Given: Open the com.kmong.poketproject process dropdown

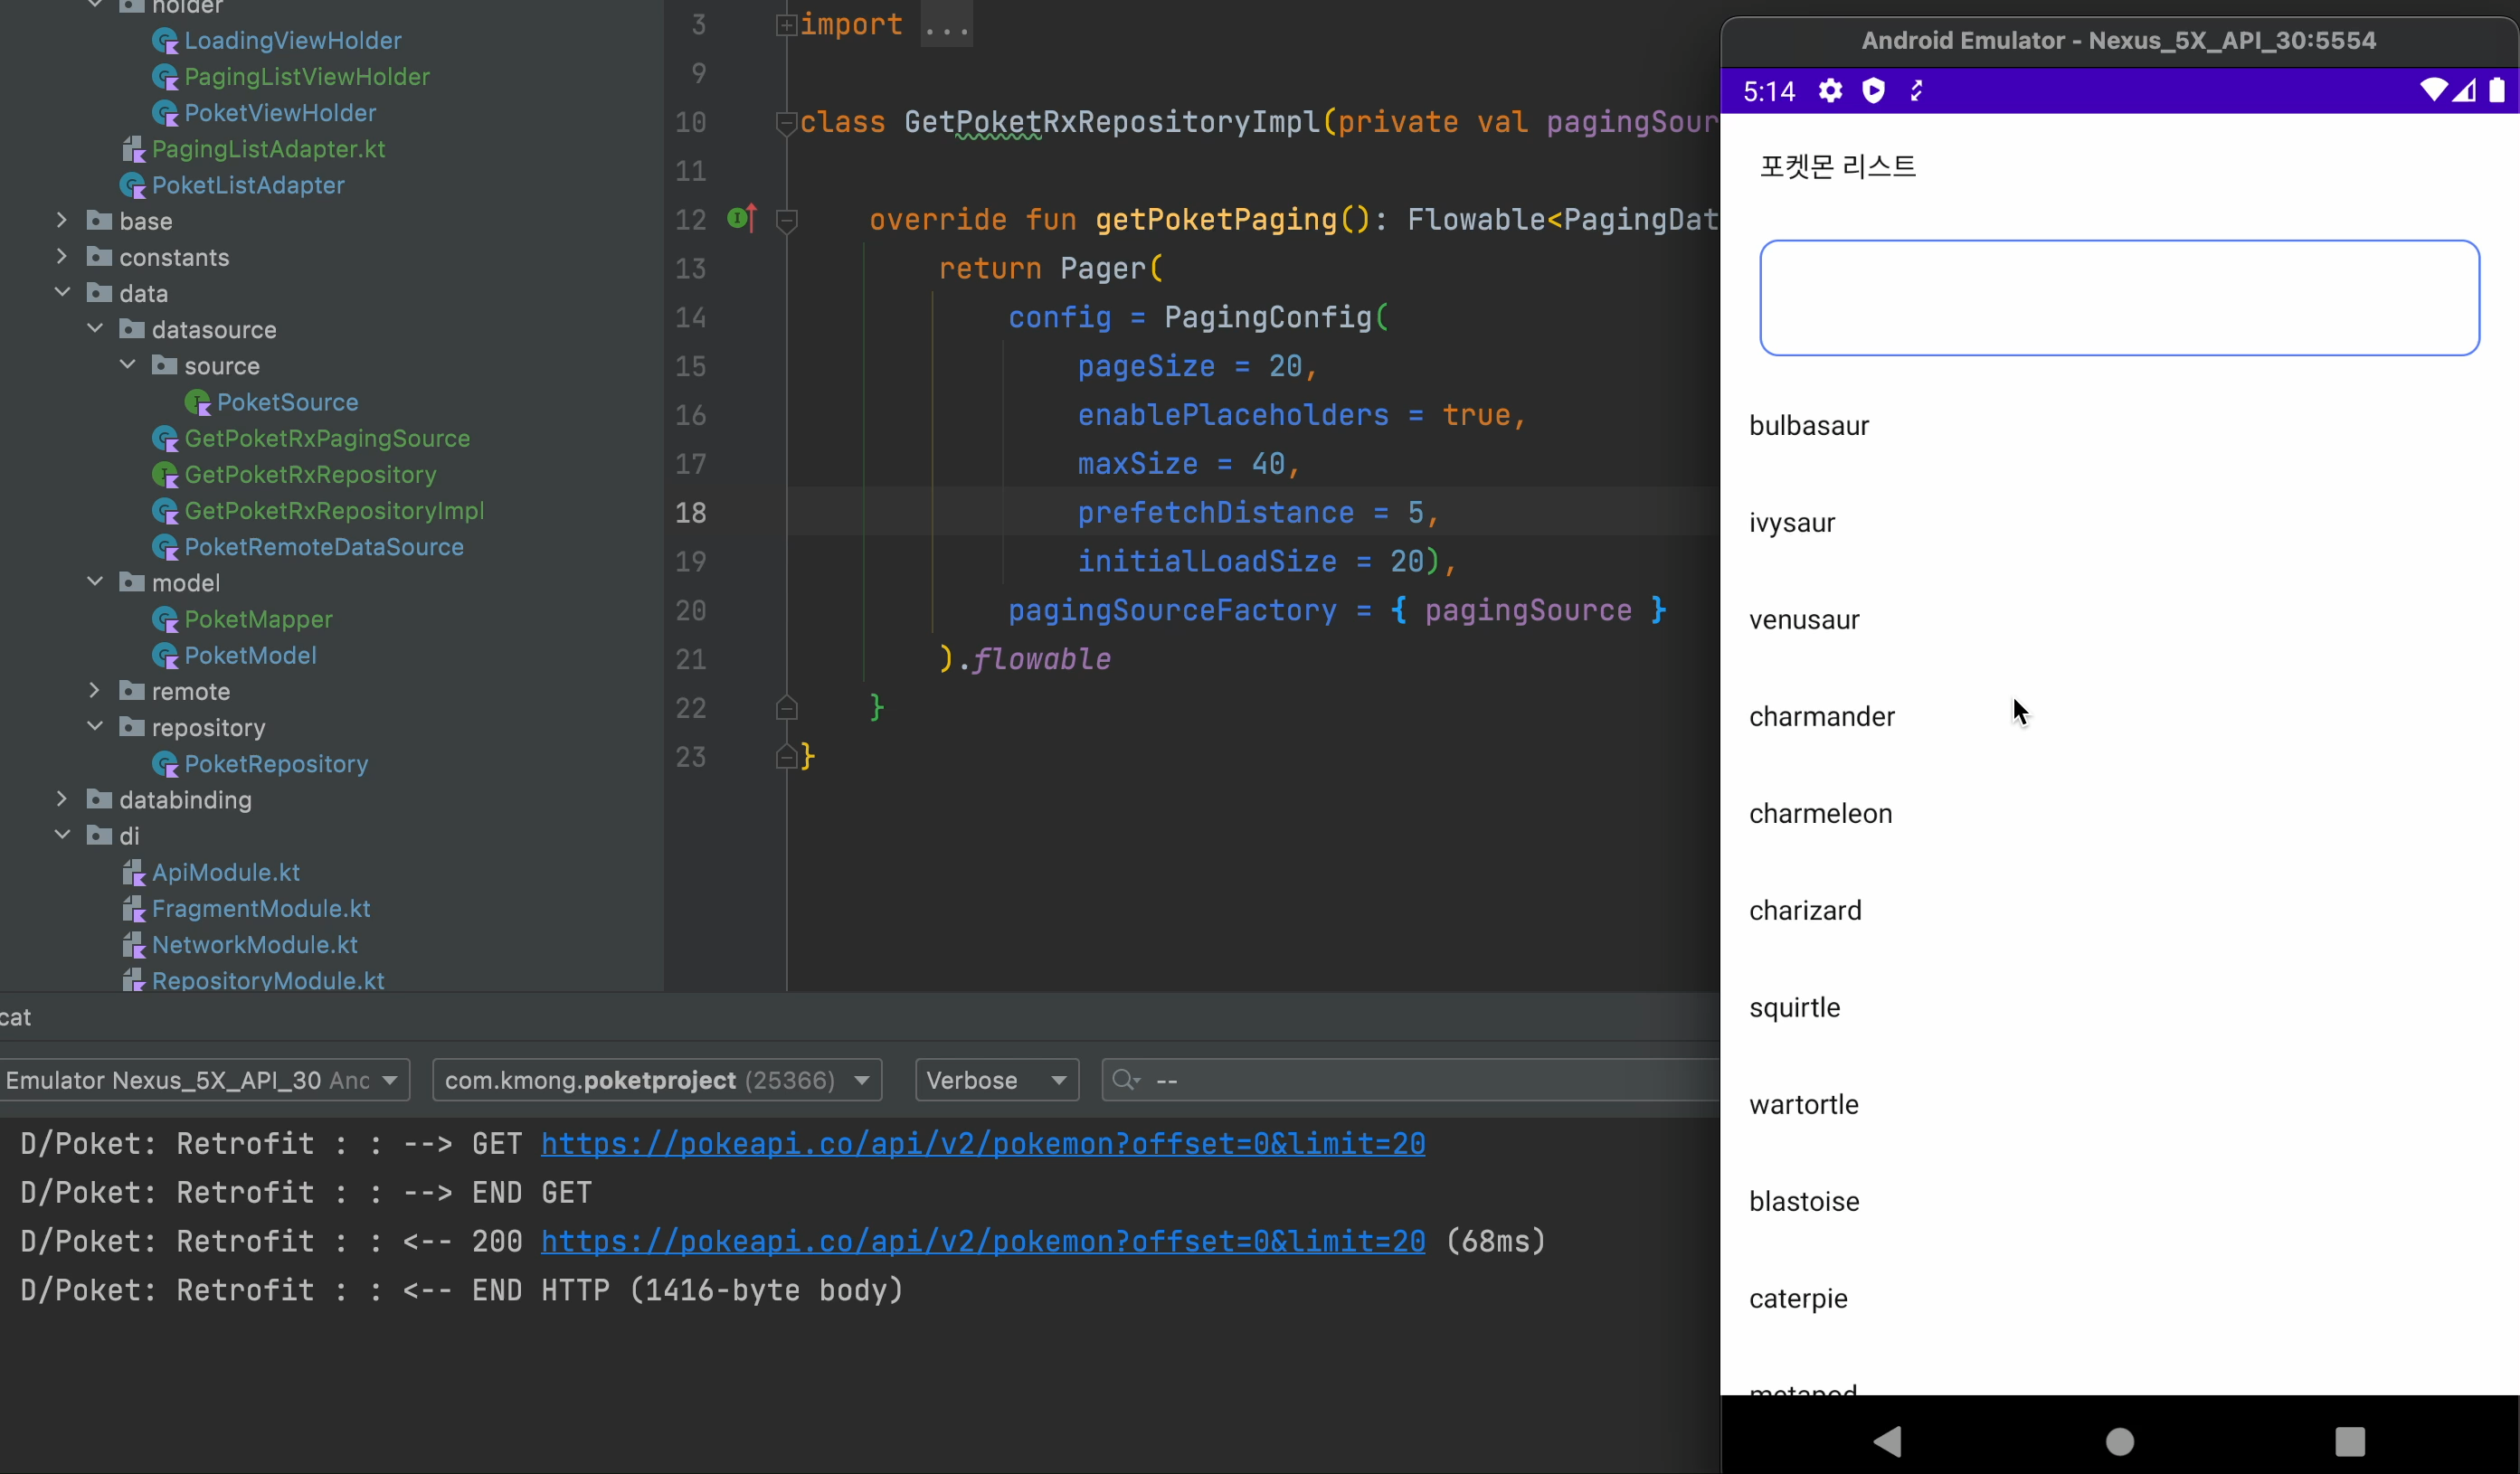Looking at the screenshot, I should tap(656, 1080).
